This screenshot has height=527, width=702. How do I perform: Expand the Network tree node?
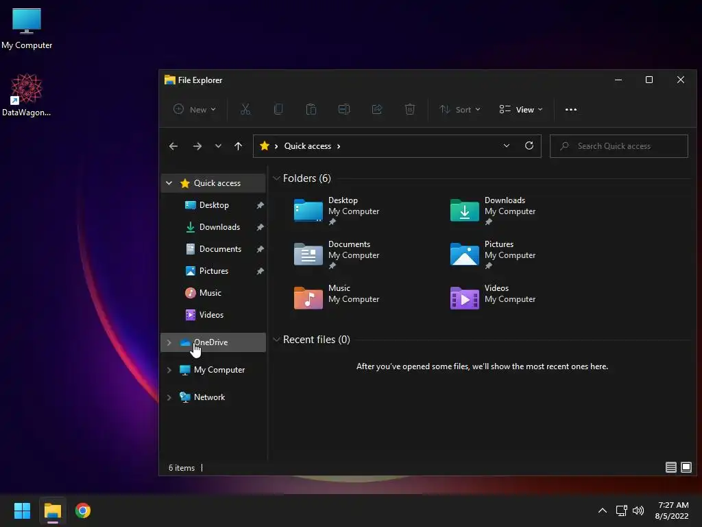click(x=169, y=397)
